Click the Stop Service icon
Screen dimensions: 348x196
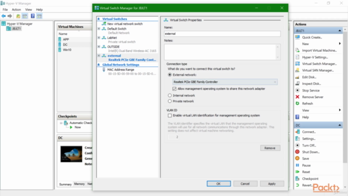pyautogui.click(x=297, y=90)
